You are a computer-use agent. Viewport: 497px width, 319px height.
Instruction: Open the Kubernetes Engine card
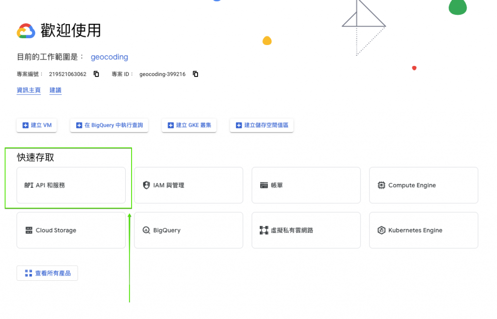tap(424, 230)
